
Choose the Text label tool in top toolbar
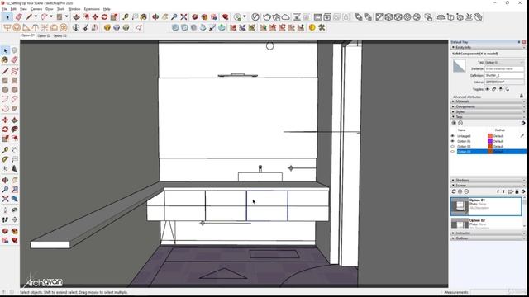pyautogui.click(x=135, y=16)
